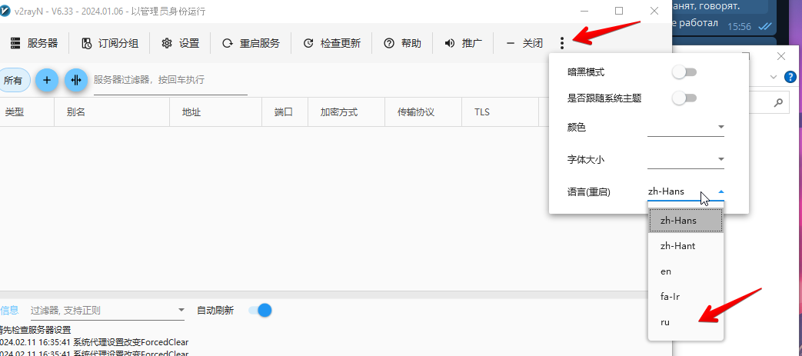Select en language option
Viewport: 802px width, 356px height.
[665, 271]
